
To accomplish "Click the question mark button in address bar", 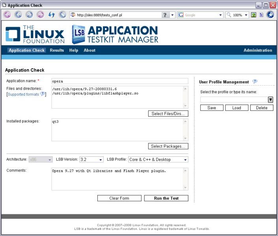I will pos(165,15).
